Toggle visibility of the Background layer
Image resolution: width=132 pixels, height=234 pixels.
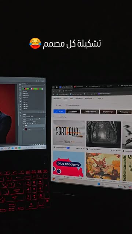point(23,129)
